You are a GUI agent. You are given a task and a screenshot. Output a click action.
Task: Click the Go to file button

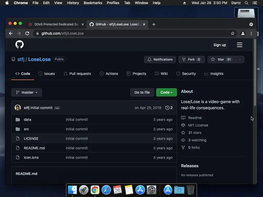coord(142,92)
